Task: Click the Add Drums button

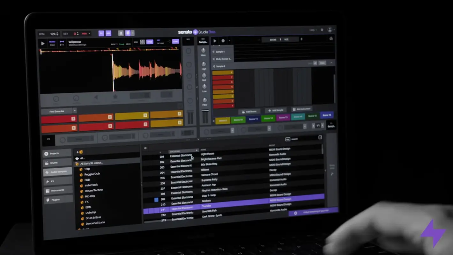Action: (x=249, y=112)
